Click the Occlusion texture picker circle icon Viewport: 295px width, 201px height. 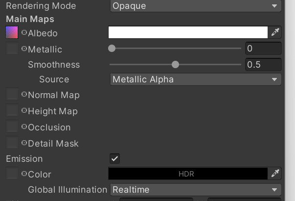24,126
